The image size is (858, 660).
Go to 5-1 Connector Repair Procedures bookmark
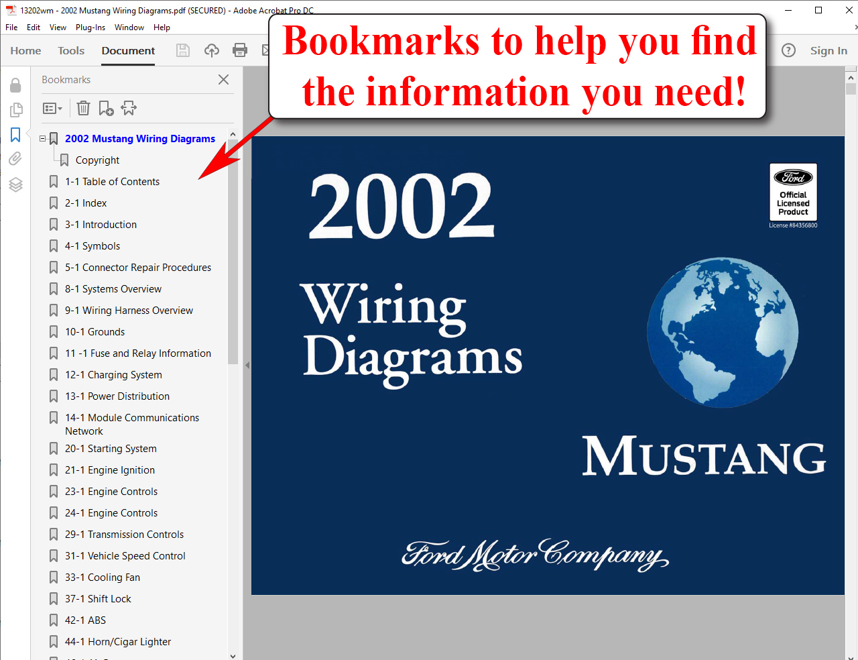pos(138,268)
